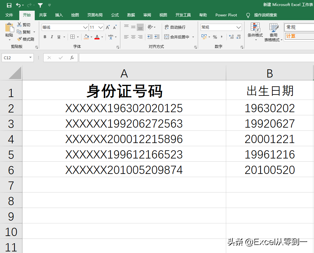Select the 计算 cell style
The width and height of the screenshot is (314, 253).
click(299, 36)
